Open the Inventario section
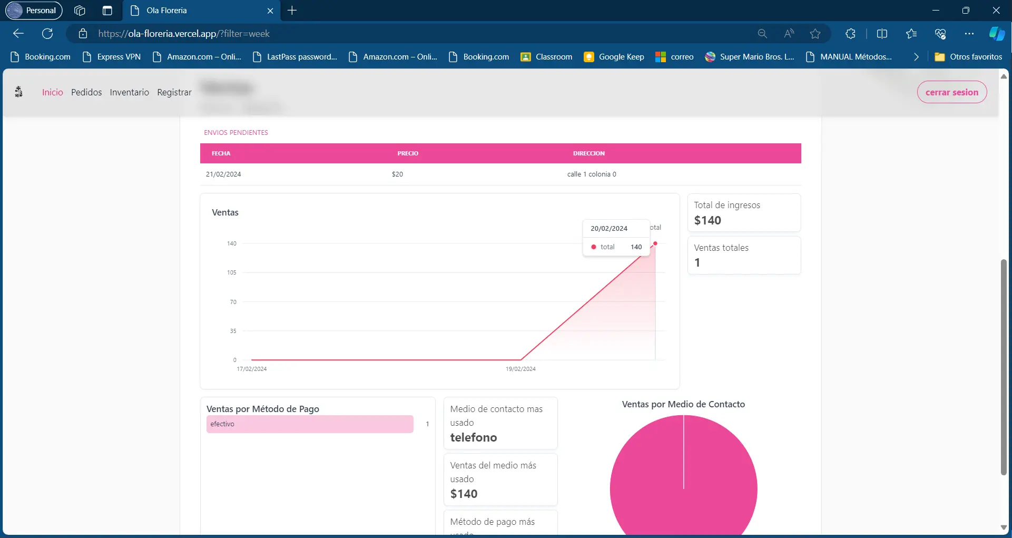 coord(129,92)
